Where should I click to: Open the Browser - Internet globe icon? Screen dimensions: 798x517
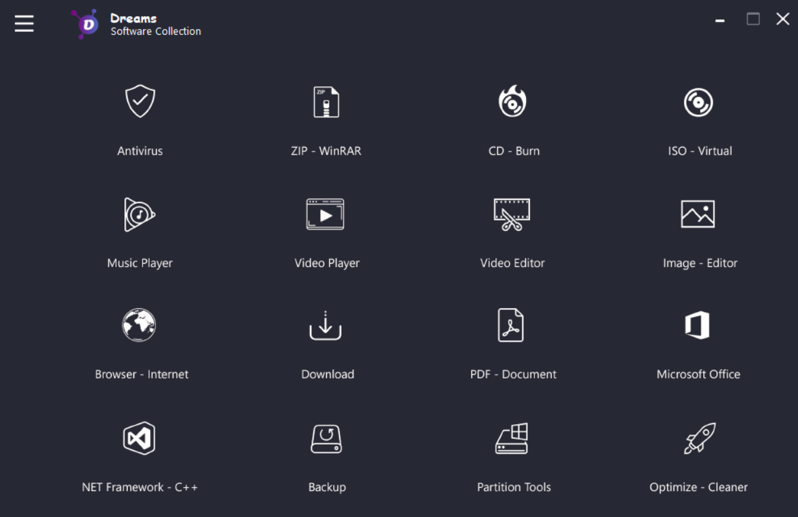[x=139, y=325]
